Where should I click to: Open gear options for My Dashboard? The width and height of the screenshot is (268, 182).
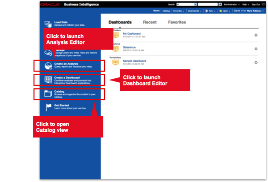256,35
